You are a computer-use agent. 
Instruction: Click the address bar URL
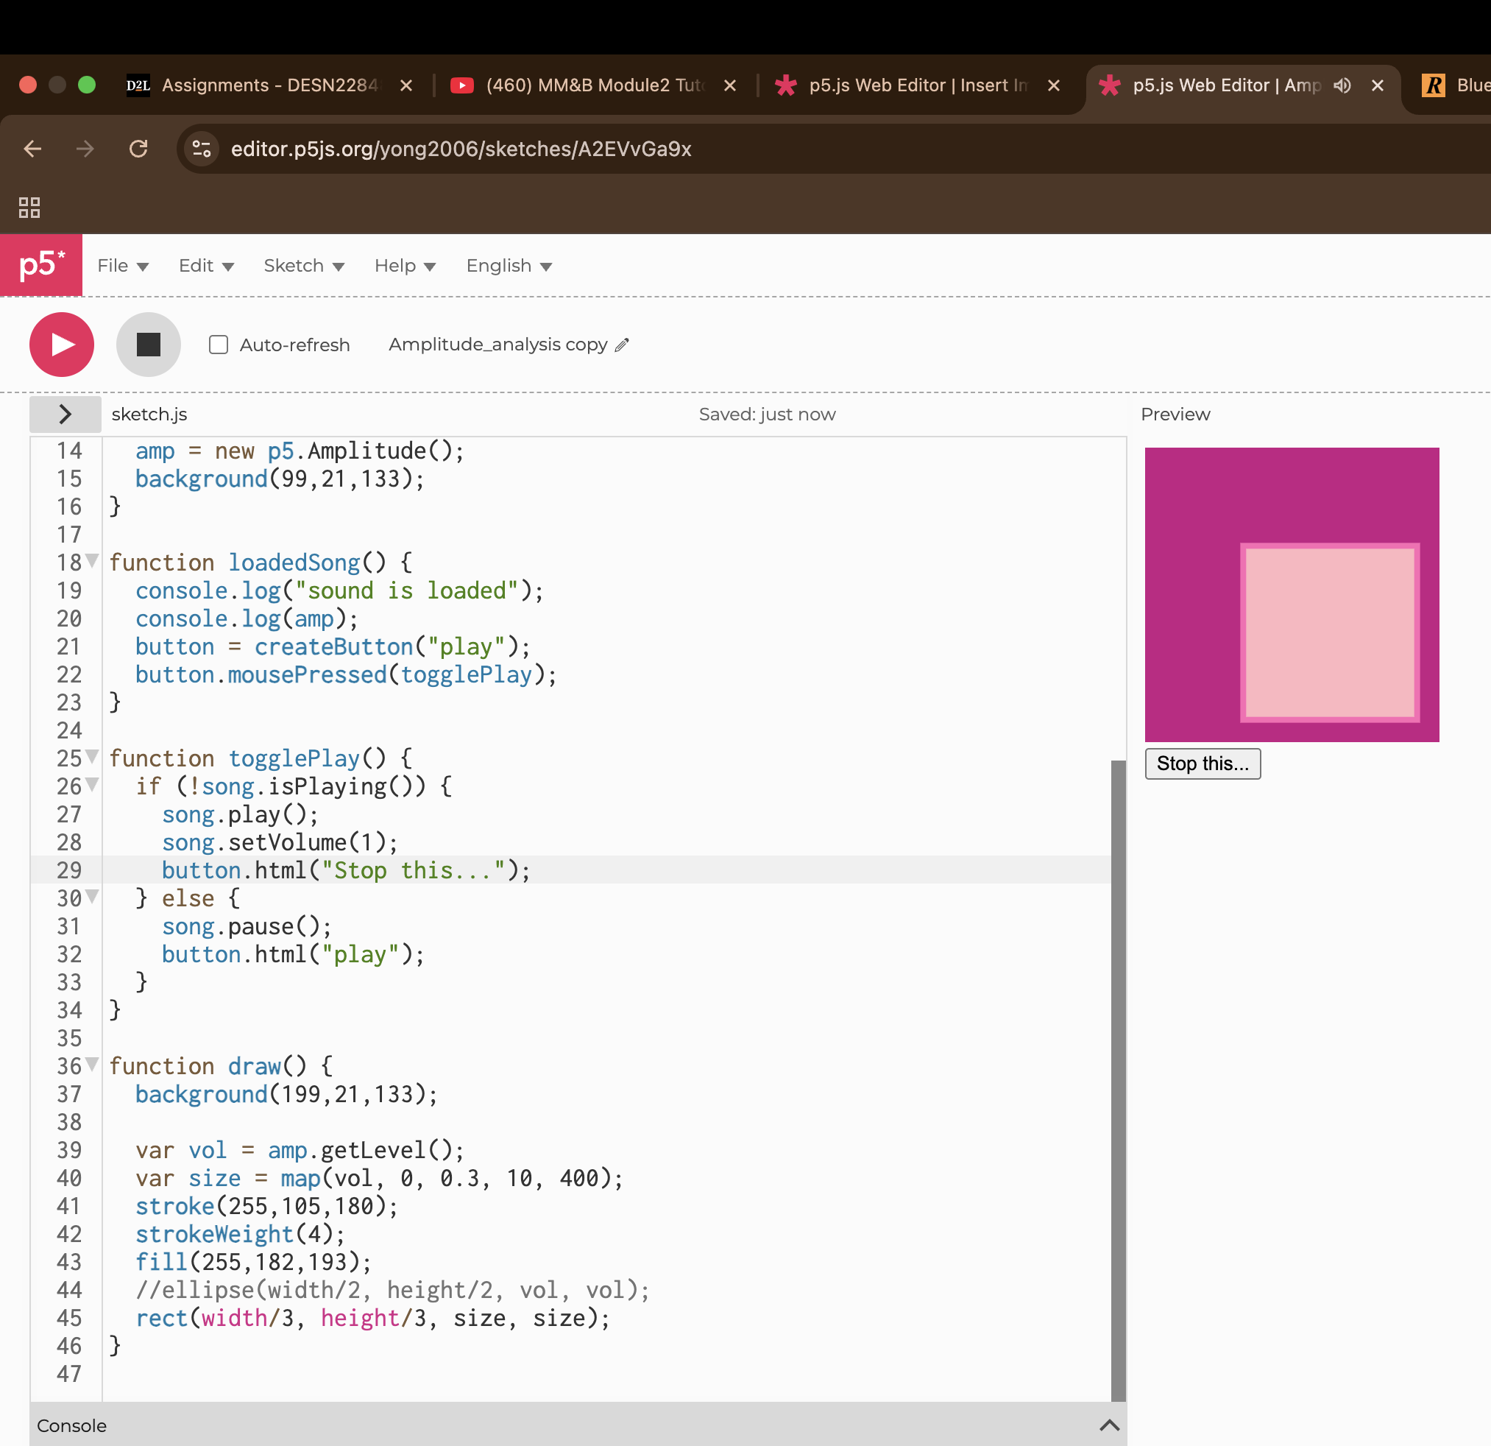[x=461, y=149]
